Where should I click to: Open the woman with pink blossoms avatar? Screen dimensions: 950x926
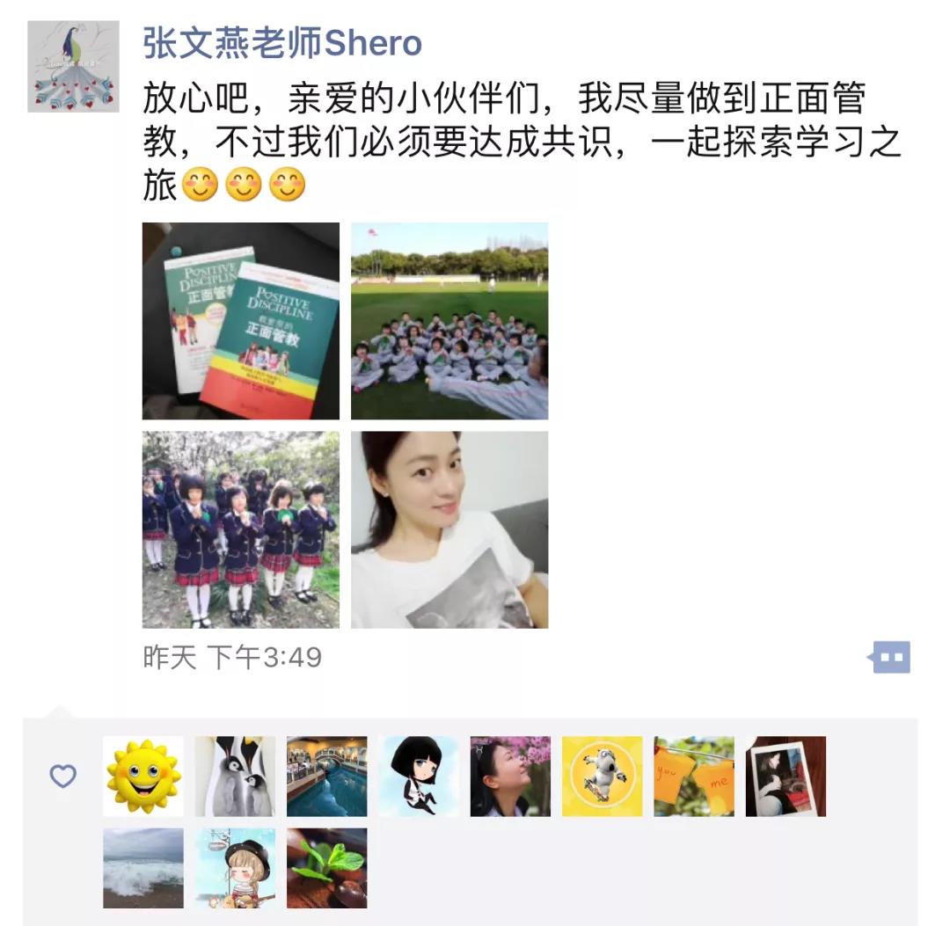coord(511,777)
